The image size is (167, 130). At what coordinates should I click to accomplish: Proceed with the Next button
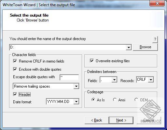(121, 120)
